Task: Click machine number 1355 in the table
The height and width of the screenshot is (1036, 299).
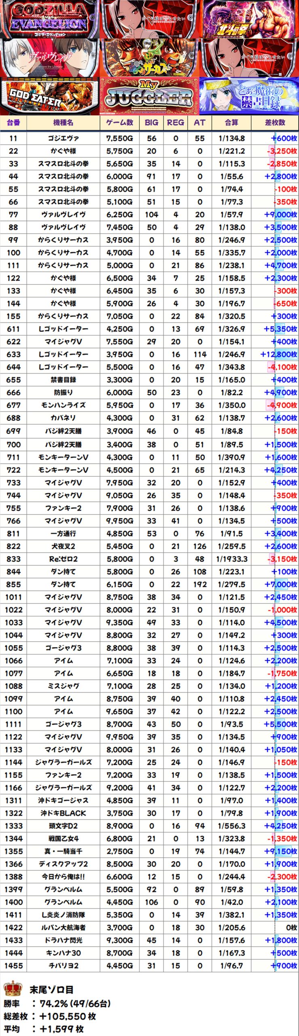Action: pyautogui.click(x=13, y=851)
